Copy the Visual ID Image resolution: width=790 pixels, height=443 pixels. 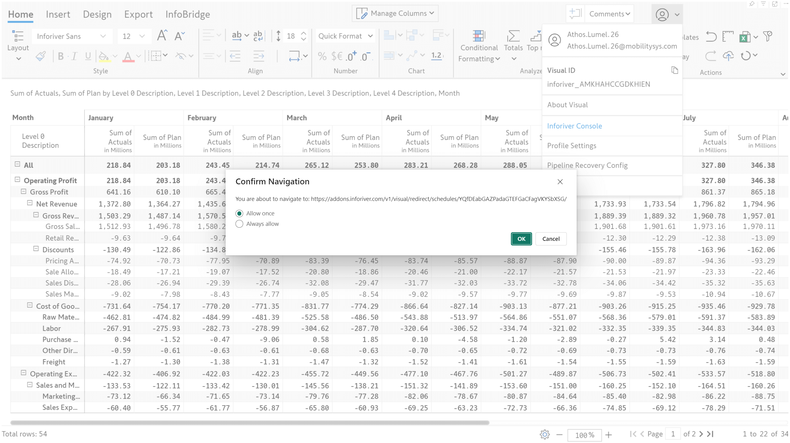(674, 70)
